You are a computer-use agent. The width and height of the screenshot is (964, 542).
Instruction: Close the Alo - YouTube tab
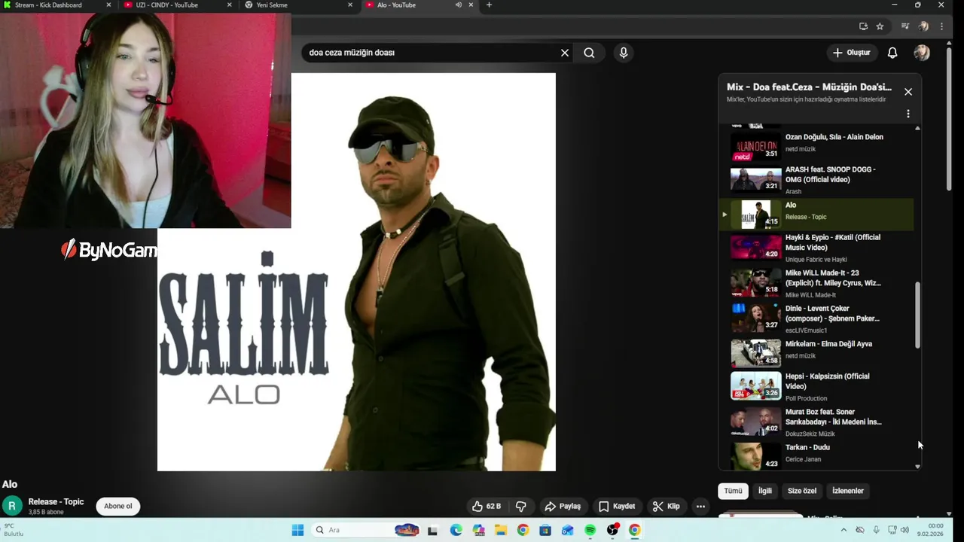click(x=471, y=5)
